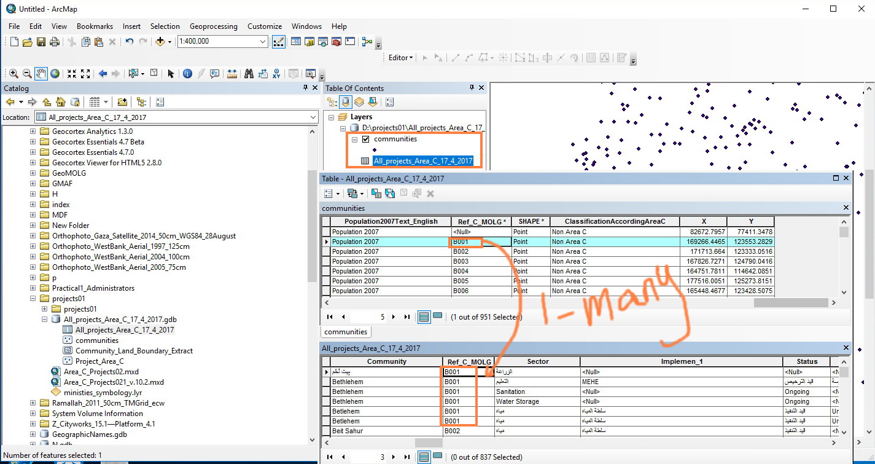Uncheck the communities layer checkbox
Viewport: 875px width, 464px height.
[366, 139]
